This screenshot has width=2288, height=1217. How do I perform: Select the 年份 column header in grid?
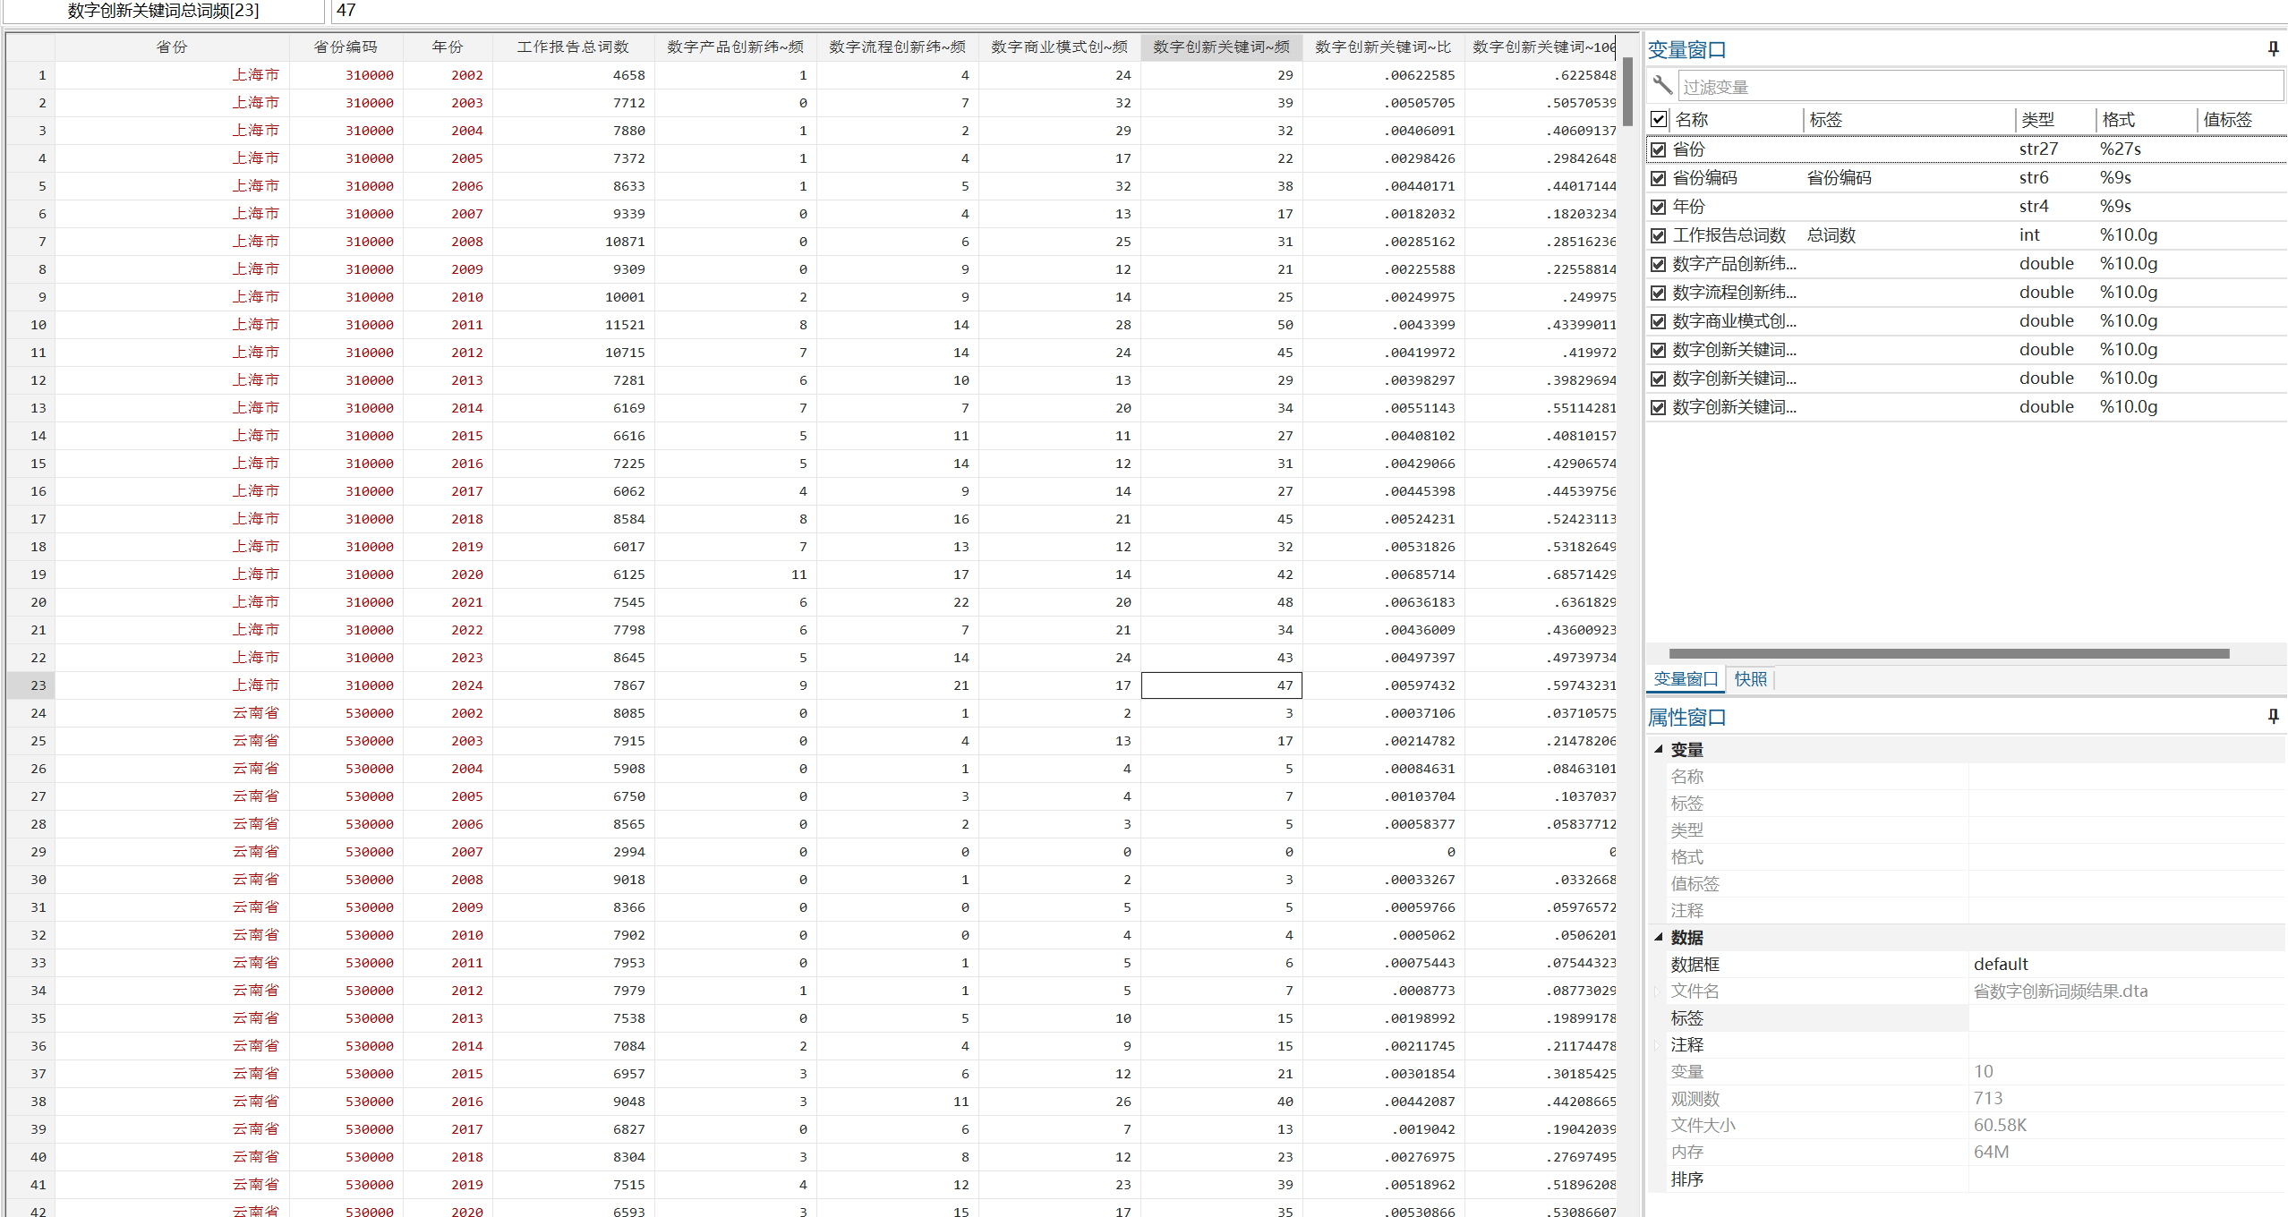click(x=447, y=47)
